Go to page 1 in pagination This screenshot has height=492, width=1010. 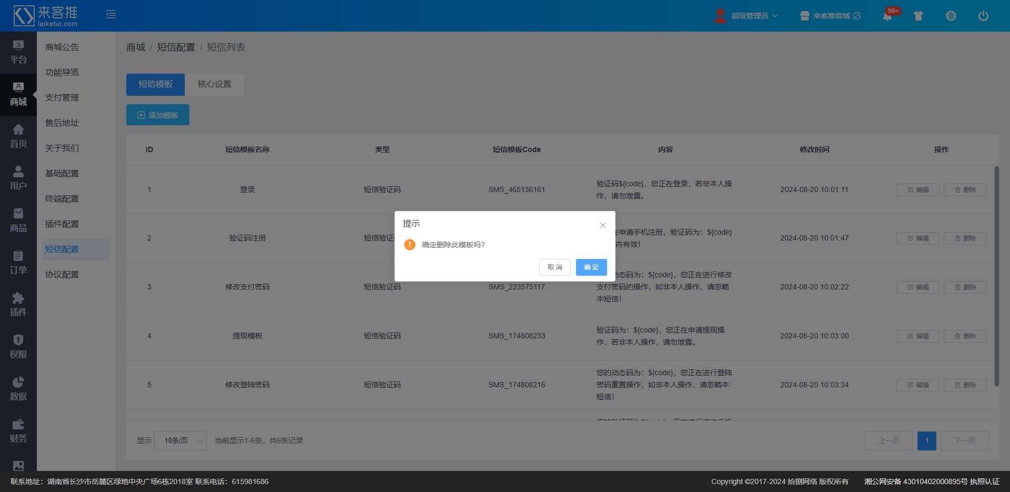tap(926, 441)
